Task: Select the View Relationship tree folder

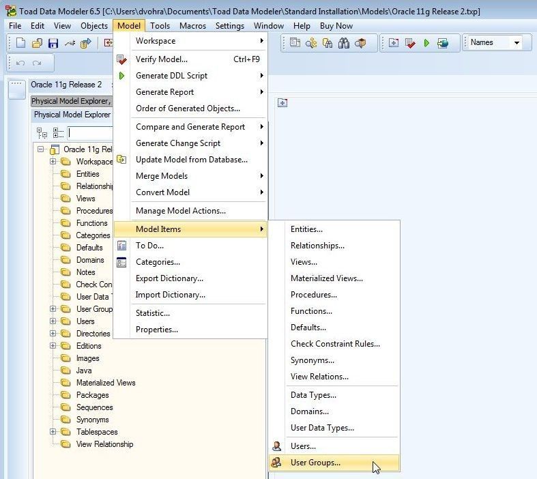Action: [105, 444]
